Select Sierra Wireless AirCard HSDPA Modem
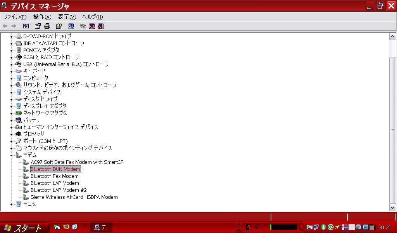 pyautogui.click(x=74, y=197)
